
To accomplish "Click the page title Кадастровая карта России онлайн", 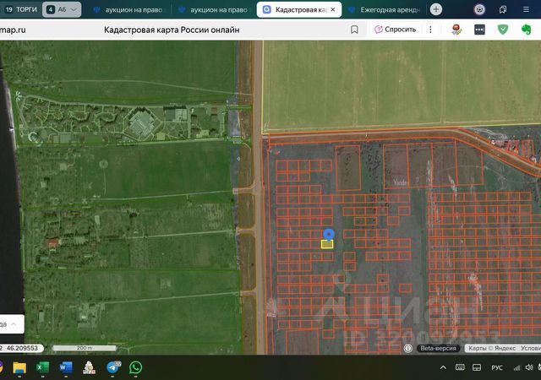I will [172, 30].
